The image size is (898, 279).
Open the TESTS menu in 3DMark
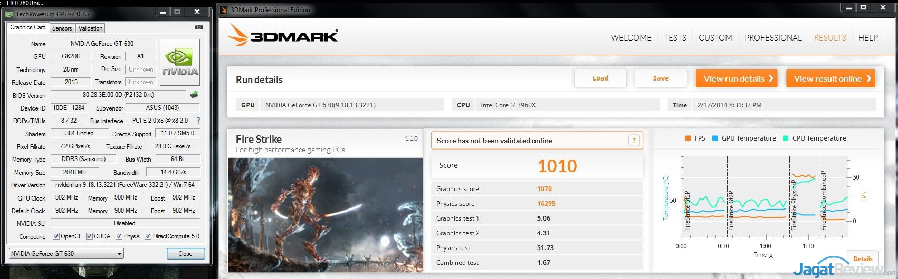[675, 38]
